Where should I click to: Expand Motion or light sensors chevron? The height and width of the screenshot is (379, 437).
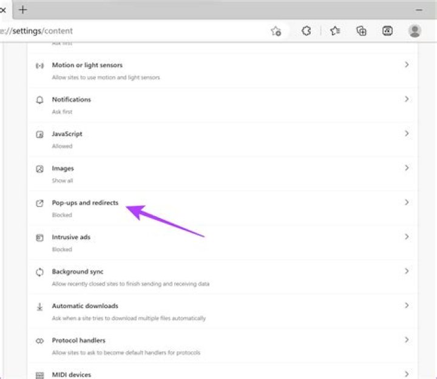[407, 65]
